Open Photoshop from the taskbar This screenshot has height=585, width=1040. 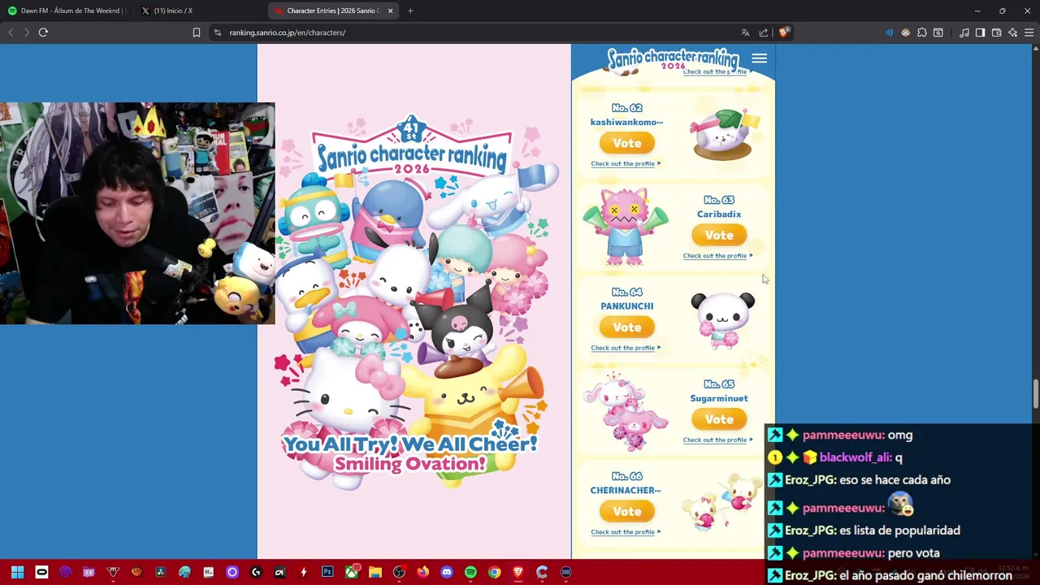pos(327,572)
